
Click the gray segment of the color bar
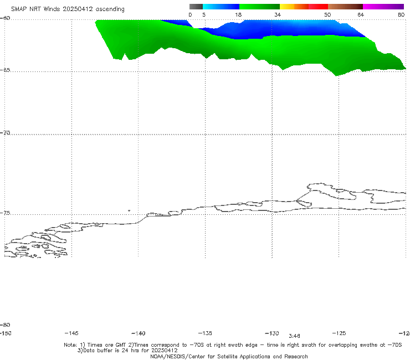coord(196,7)
